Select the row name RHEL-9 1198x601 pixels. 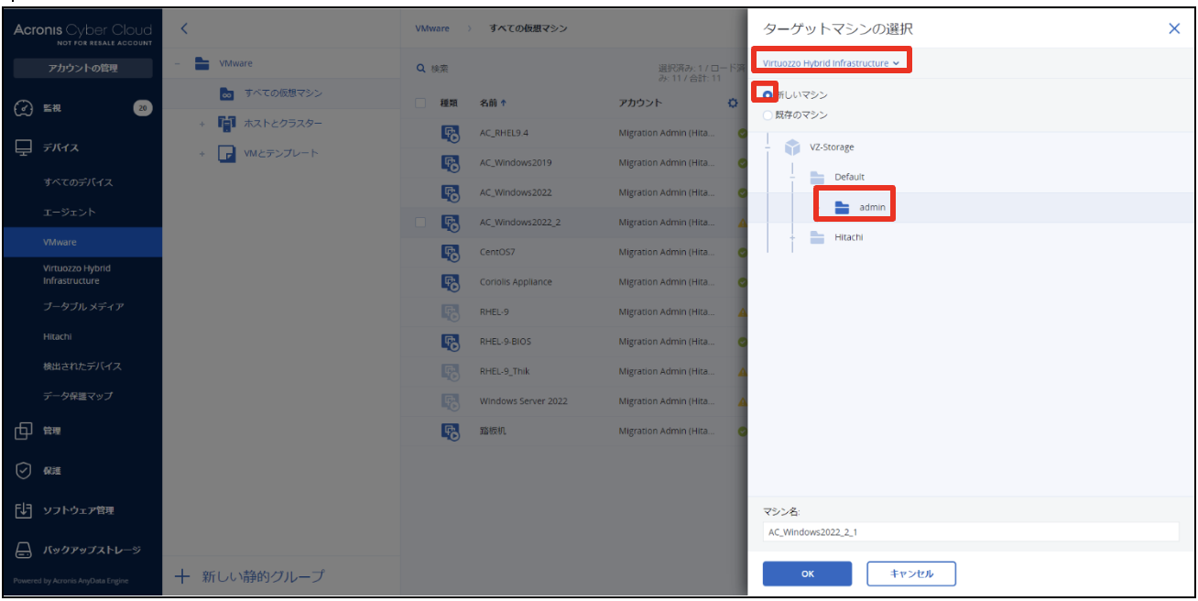click(x=493, y=311)
